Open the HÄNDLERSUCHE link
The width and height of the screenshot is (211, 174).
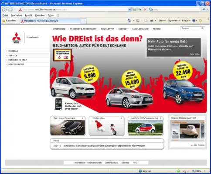point(140,29)
